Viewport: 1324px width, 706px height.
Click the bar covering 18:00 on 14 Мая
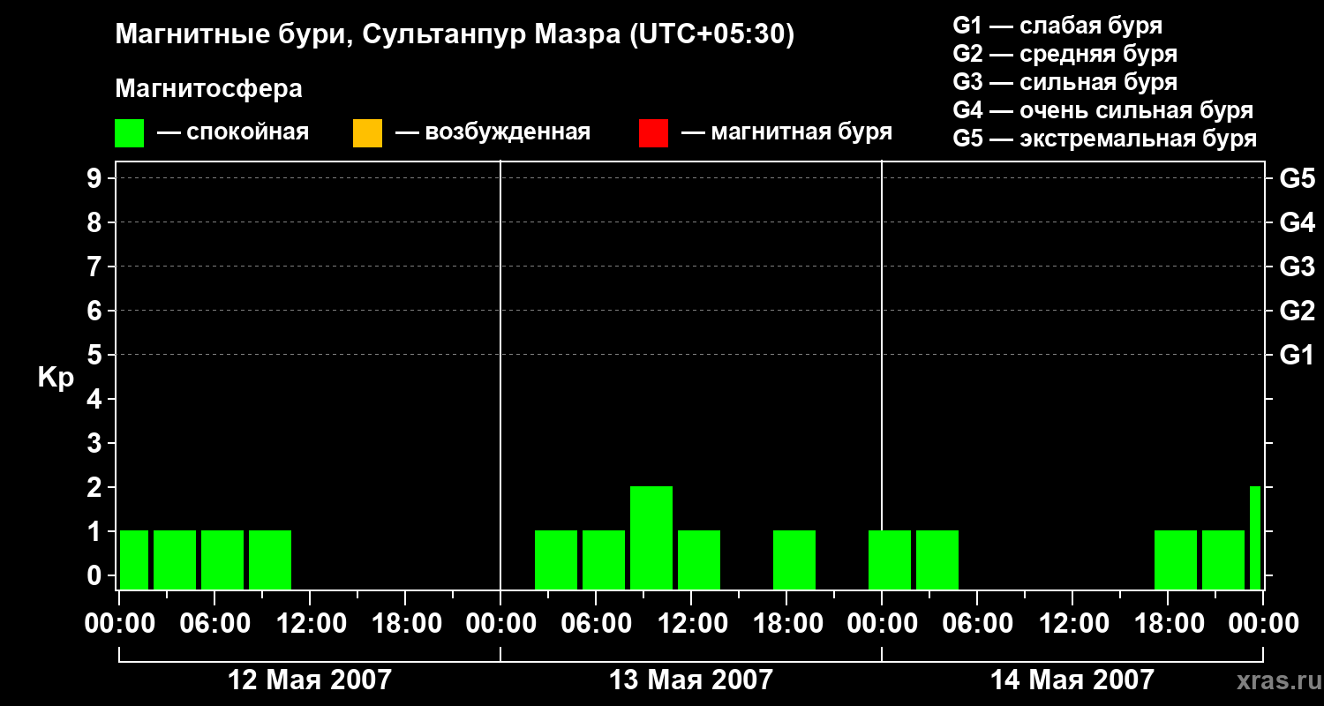[1176, 560]
